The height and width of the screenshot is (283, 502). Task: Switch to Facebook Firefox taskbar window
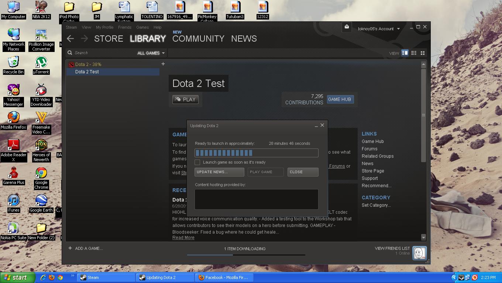pos(224,277)
